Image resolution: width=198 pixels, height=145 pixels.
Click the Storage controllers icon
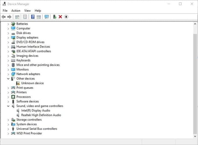(13, 119)
